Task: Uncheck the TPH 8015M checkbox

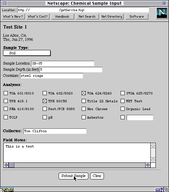Action: 45,101
